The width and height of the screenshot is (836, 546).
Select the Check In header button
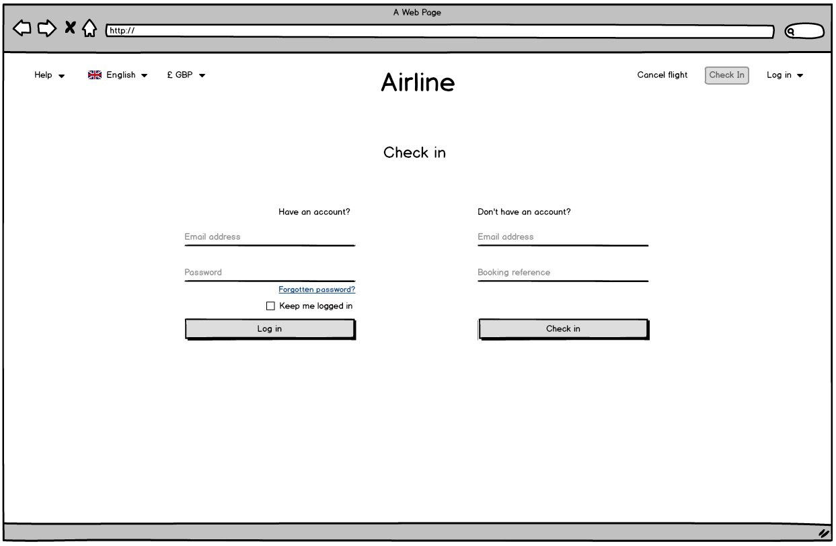[726, 75]
